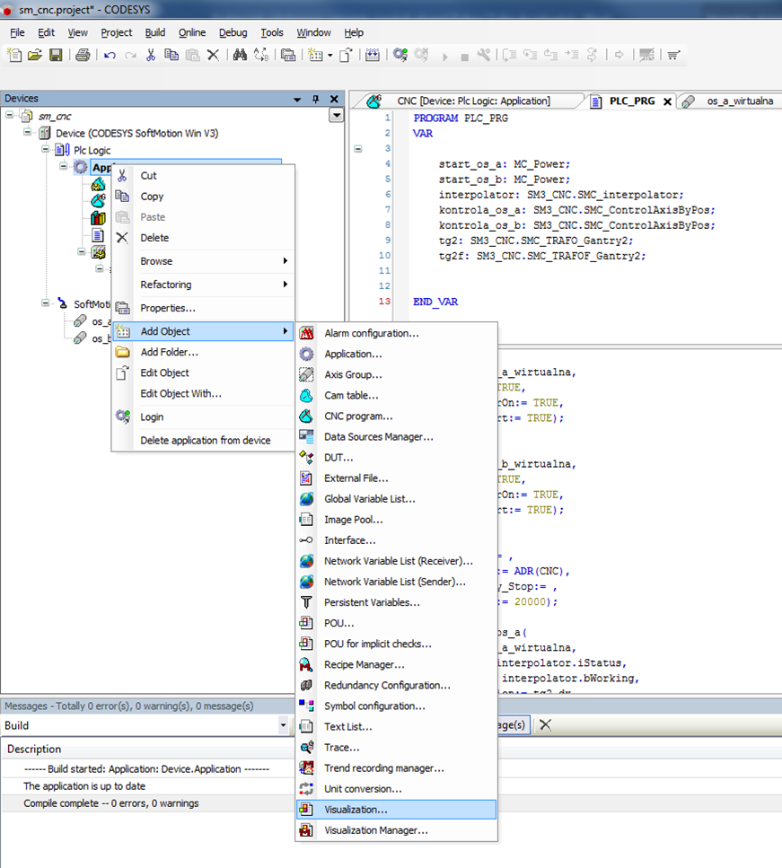
Task: Click the Print toolbar icon
Action: [83, 55]
